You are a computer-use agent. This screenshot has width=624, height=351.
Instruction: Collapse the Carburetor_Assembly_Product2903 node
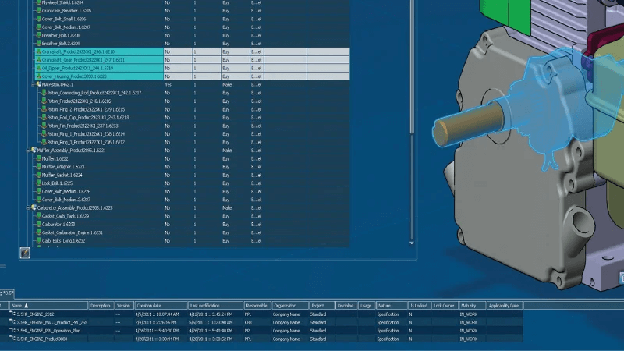(x=28, y=208)
